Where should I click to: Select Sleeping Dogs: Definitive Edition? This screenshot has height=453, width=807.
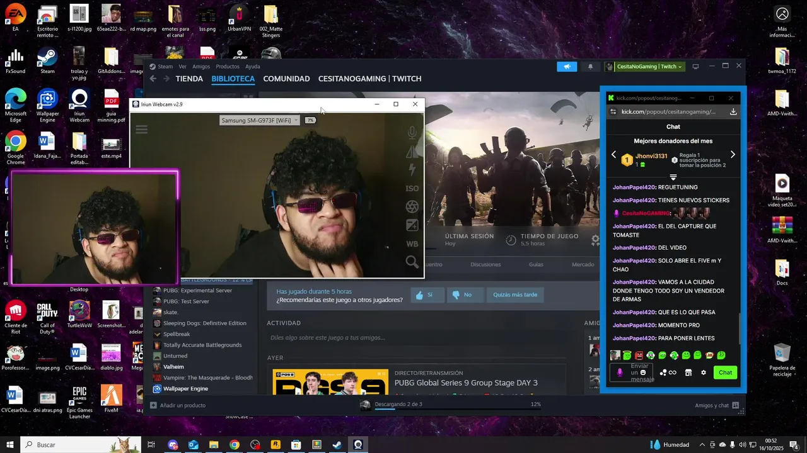pos(204,323)
